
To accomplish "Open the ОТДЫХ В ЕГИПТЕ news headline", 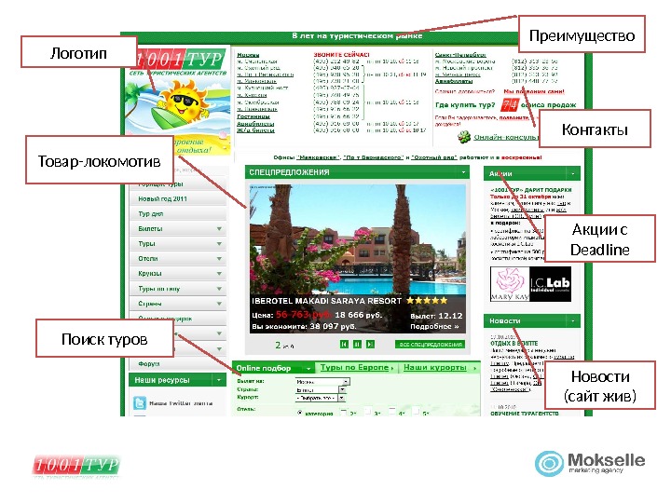I will click(x=514, y=344).
